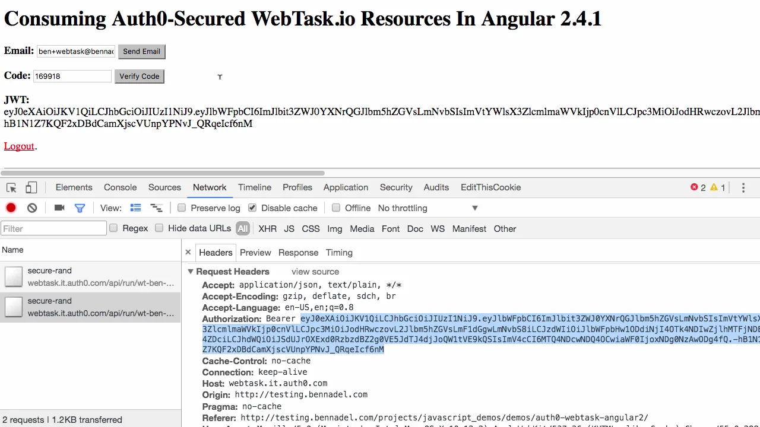Click the Accept-Language value en-US,en;q=0.8

[x=319, y=308]
